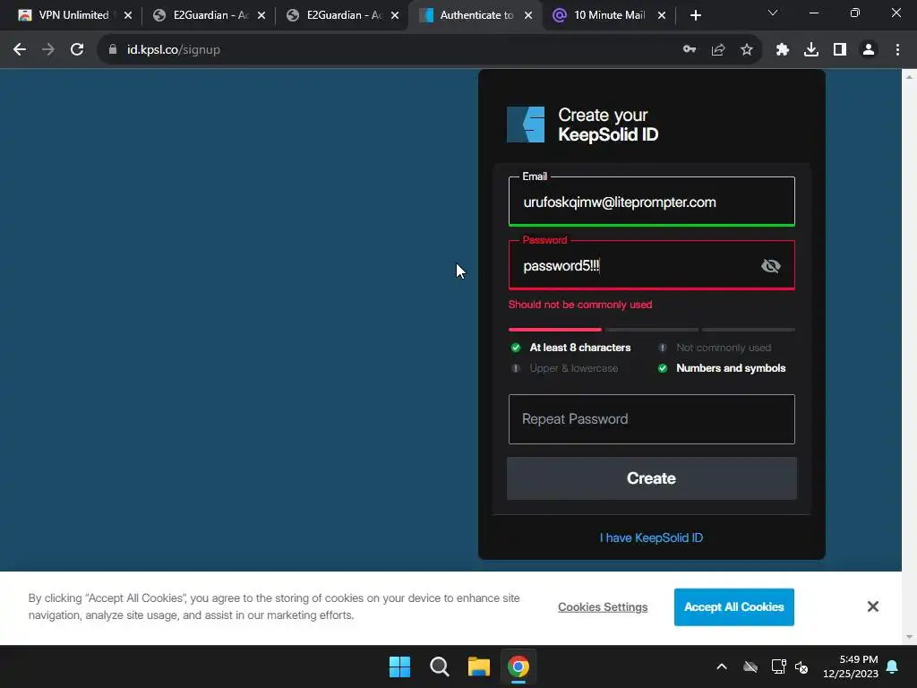
Task: Reload the page with refresh icon
Action: (x=77, y=50)
